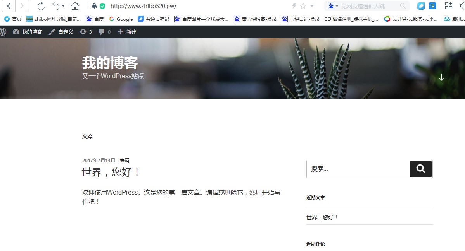Screen dimensions: 465x251
Task: Expand the undo history dropdown arrow
Action: pyautogui.click(x=63, y=6)
